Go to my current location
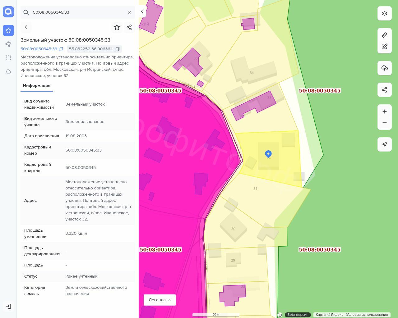This screenshot has width=398, height=318. (x=385, y=144)
